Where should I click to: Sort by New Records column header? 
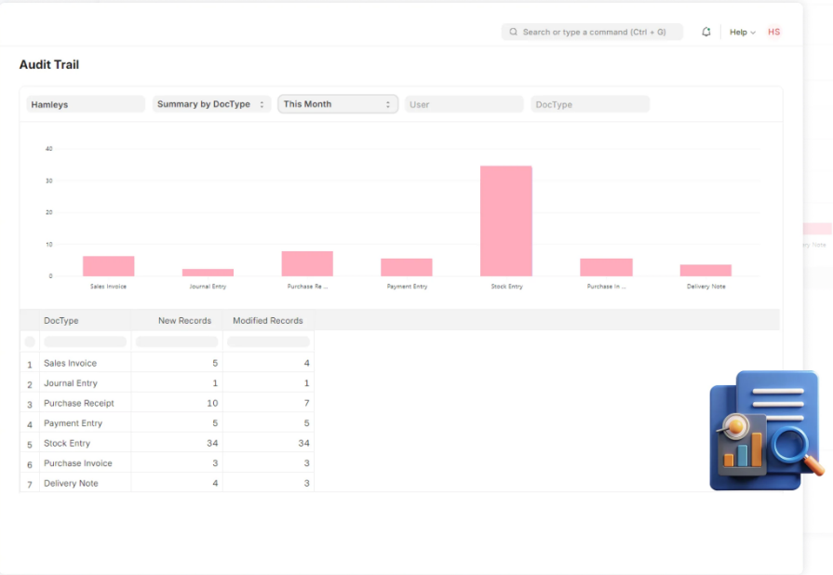click(x=184, y=320)
